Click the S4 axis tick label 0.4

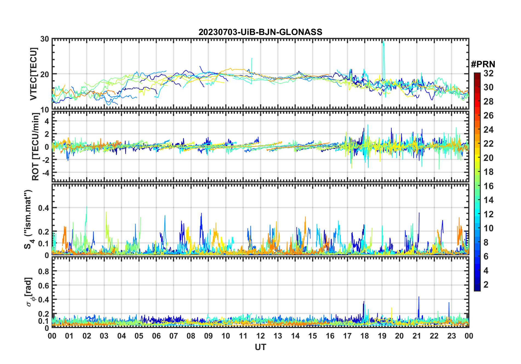coord(44,208)
